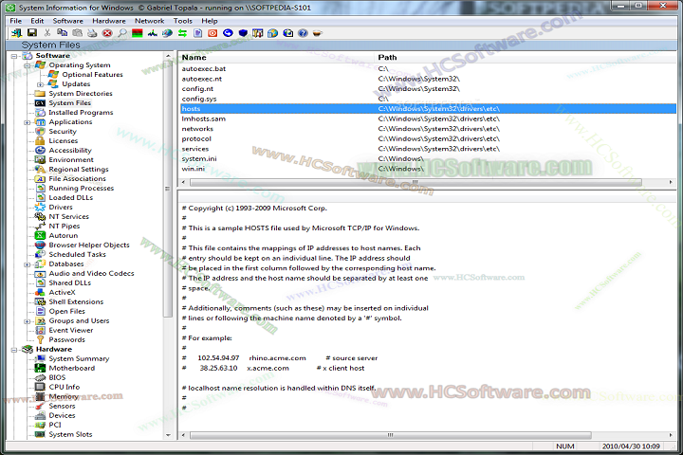Screen dimensions: 683x455
Task: Select the autoexec.bat file row
Action: click(x=428, y=69)
